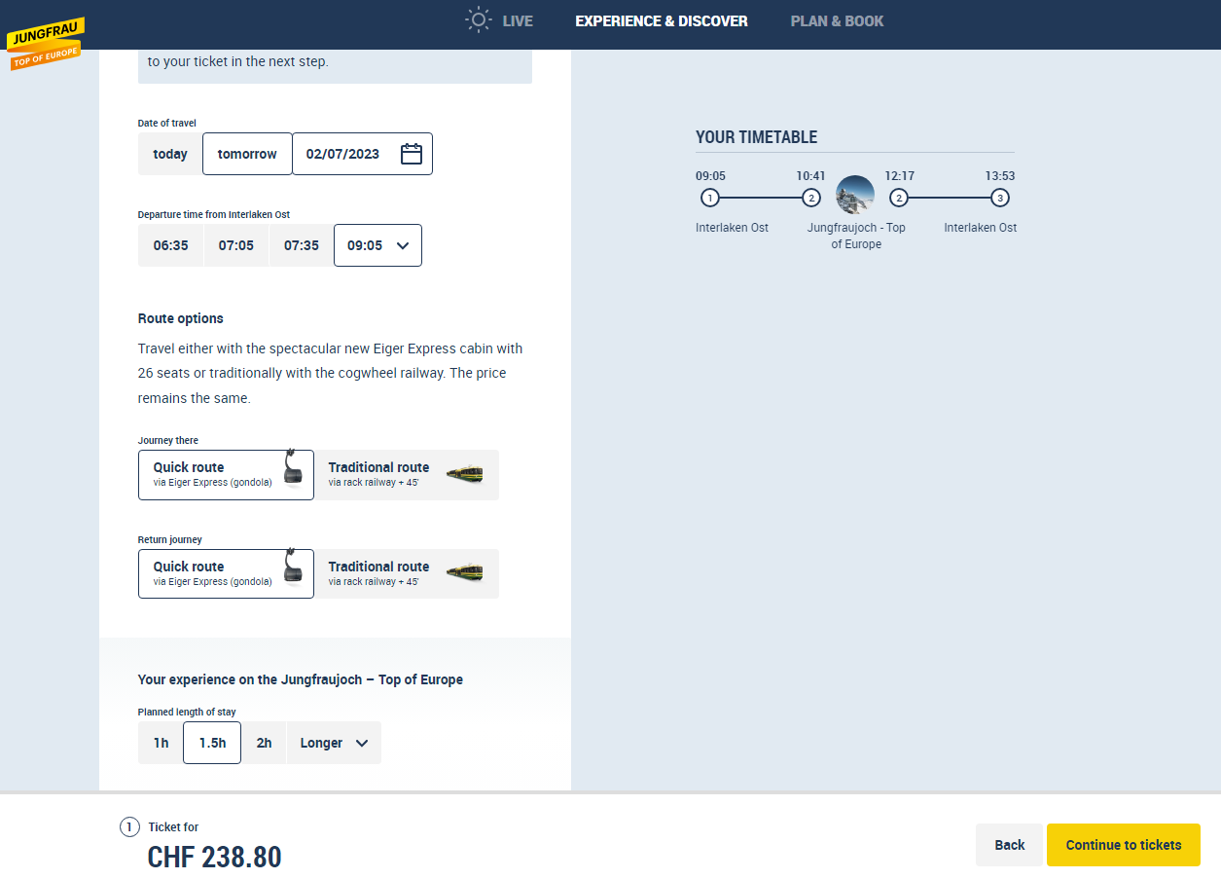
Task: Open the Longer stay length dropdown
Action: [x=334, y=743]
